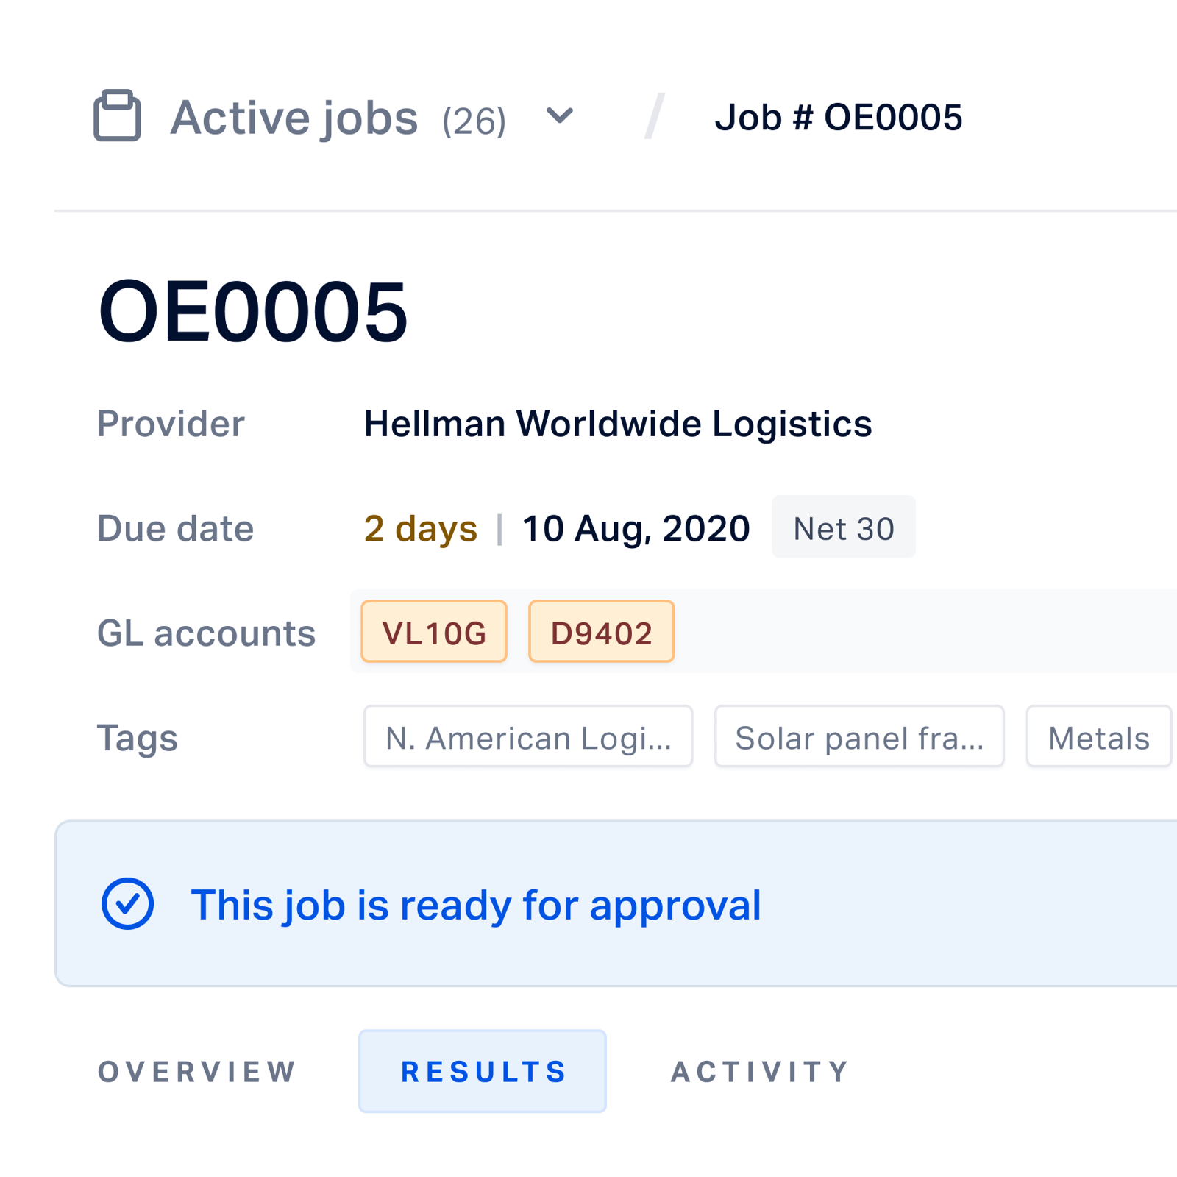The height and width of the screenshot is (1177, 1177).
Task: Expand the Active jobs dropdown chevron
Action: (x=559, y=116)
